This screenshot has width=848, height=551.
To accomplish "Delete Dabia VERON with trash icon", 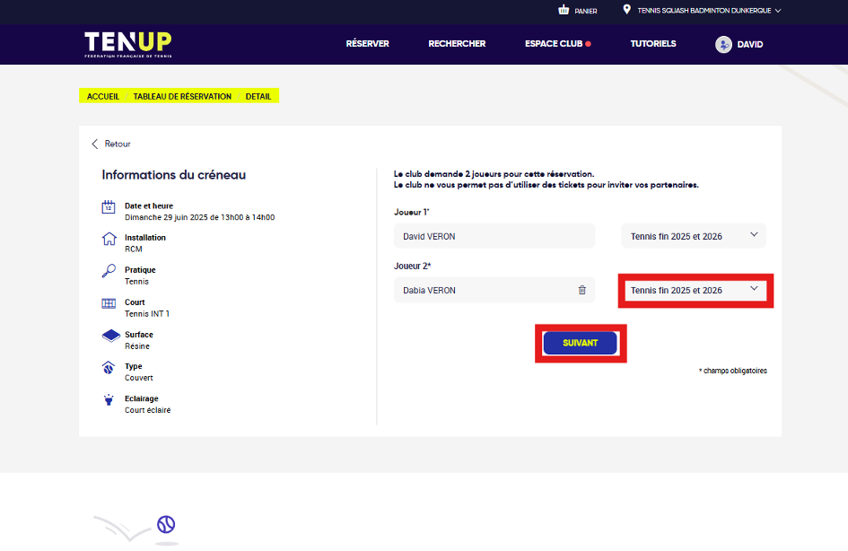I will point(581,290).
